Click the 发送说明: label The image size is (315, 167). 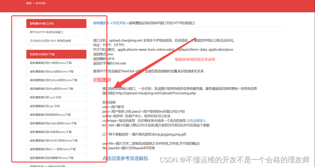tap(109, 102)
